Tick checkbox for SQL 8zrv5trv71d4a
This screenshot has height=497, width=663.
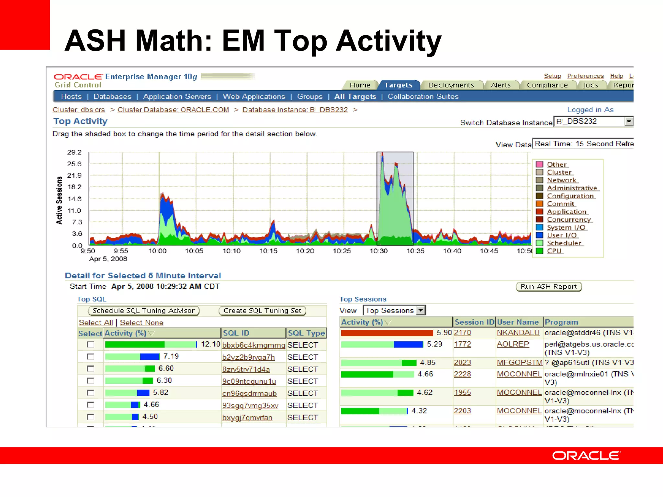pos(91,369)
